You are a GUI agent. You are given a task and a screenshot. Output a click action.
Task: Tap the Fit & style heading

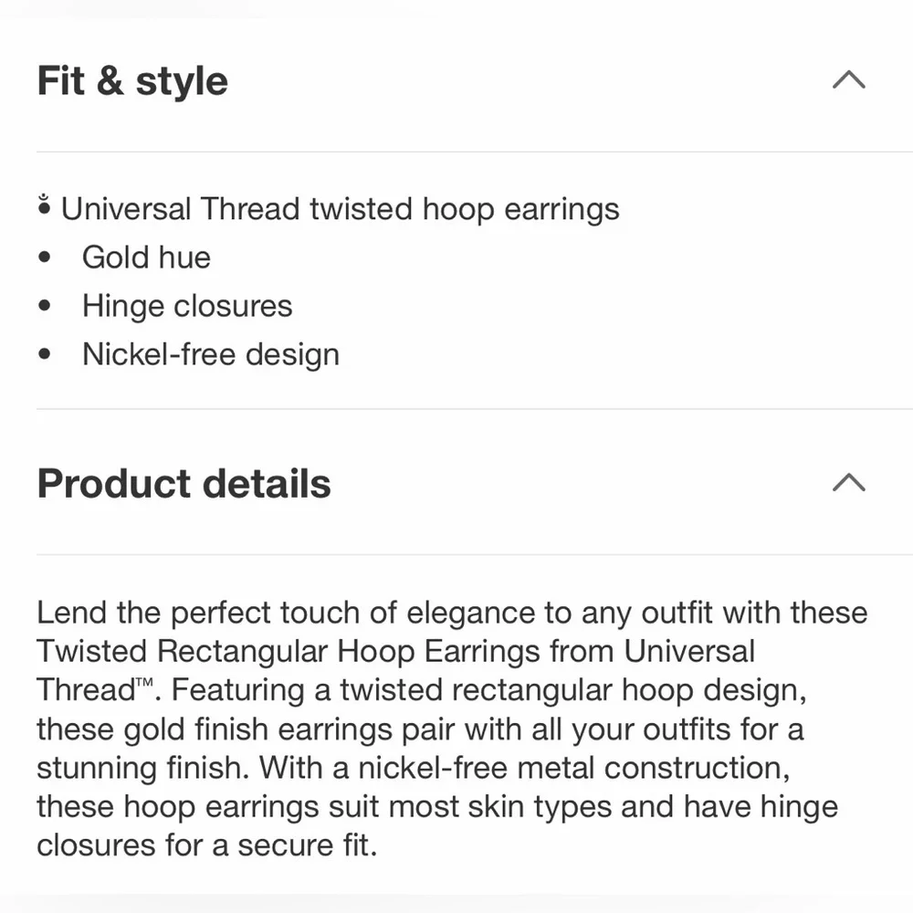click(x=132, y=80)
